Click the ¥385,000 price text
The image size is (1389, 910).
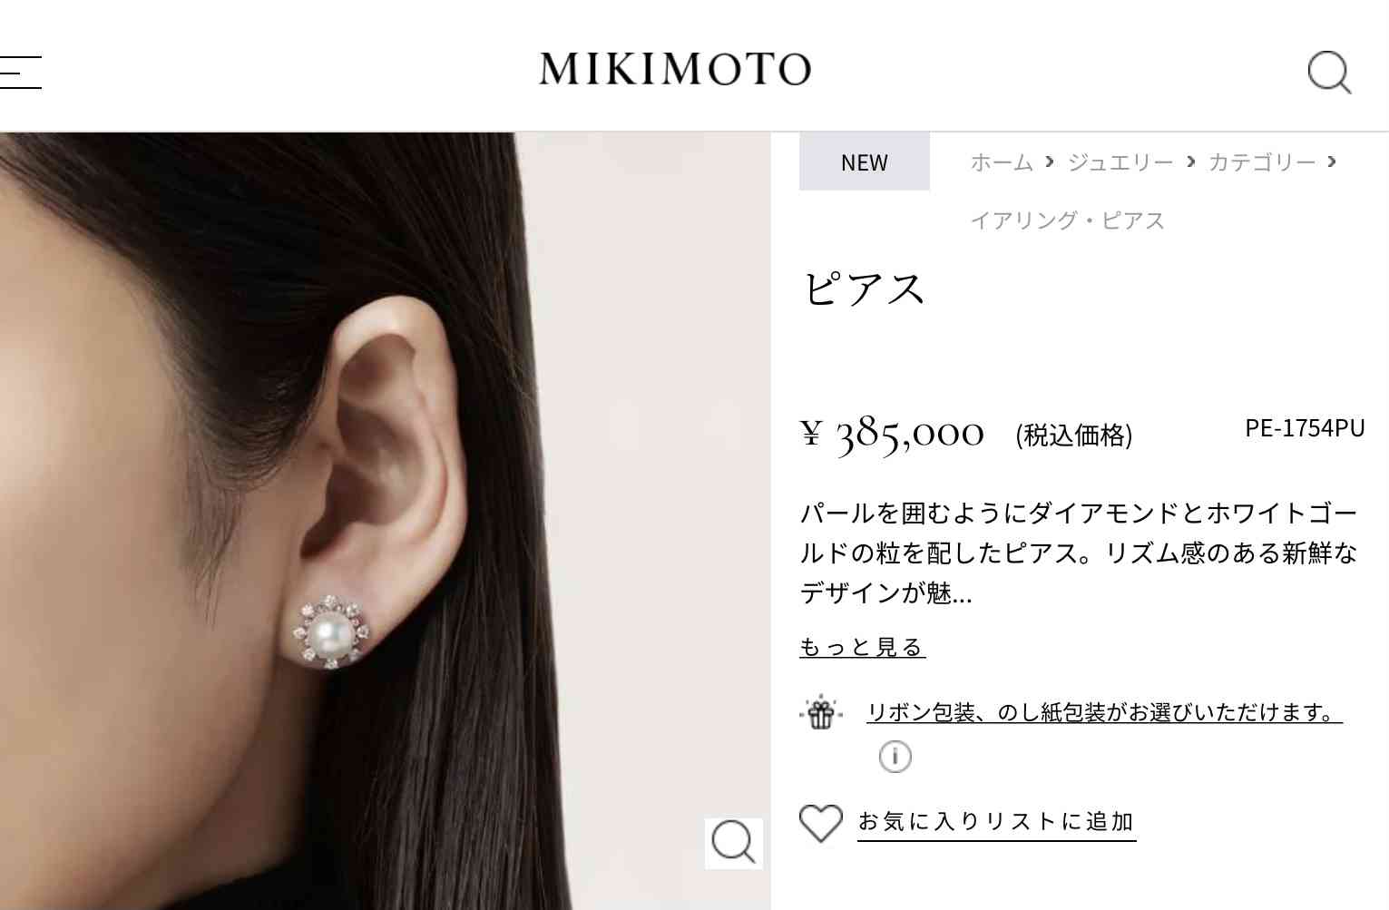[x=892, y=435]
